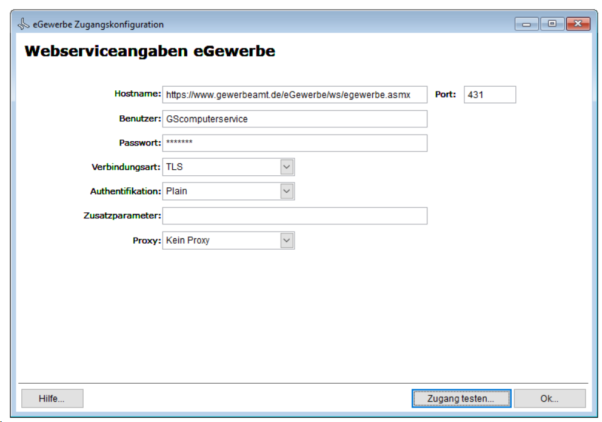
Task: Click the empty Zusatzparameter input field
Action: (x=295, y=216)
